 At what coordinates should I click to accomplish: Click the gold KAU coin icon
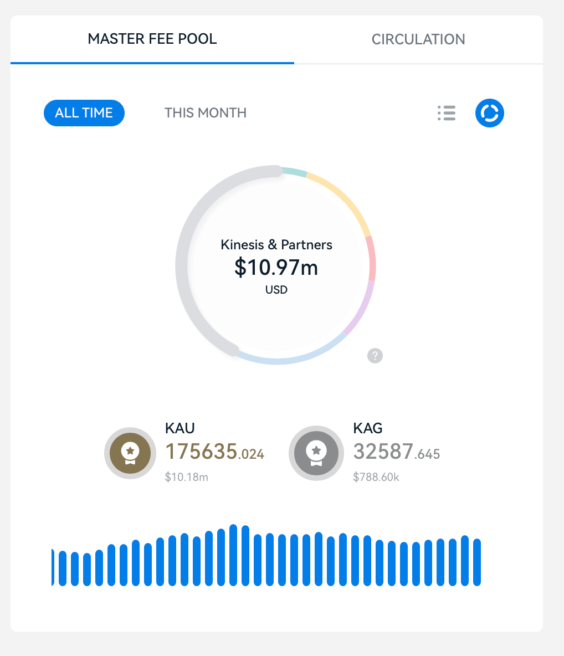(130, 453)
